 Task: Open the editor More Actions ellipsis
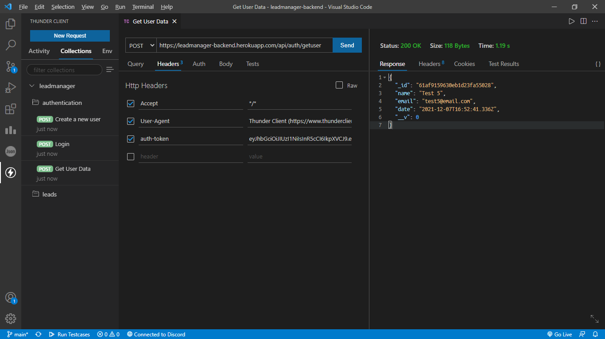(x=595, y=21)
